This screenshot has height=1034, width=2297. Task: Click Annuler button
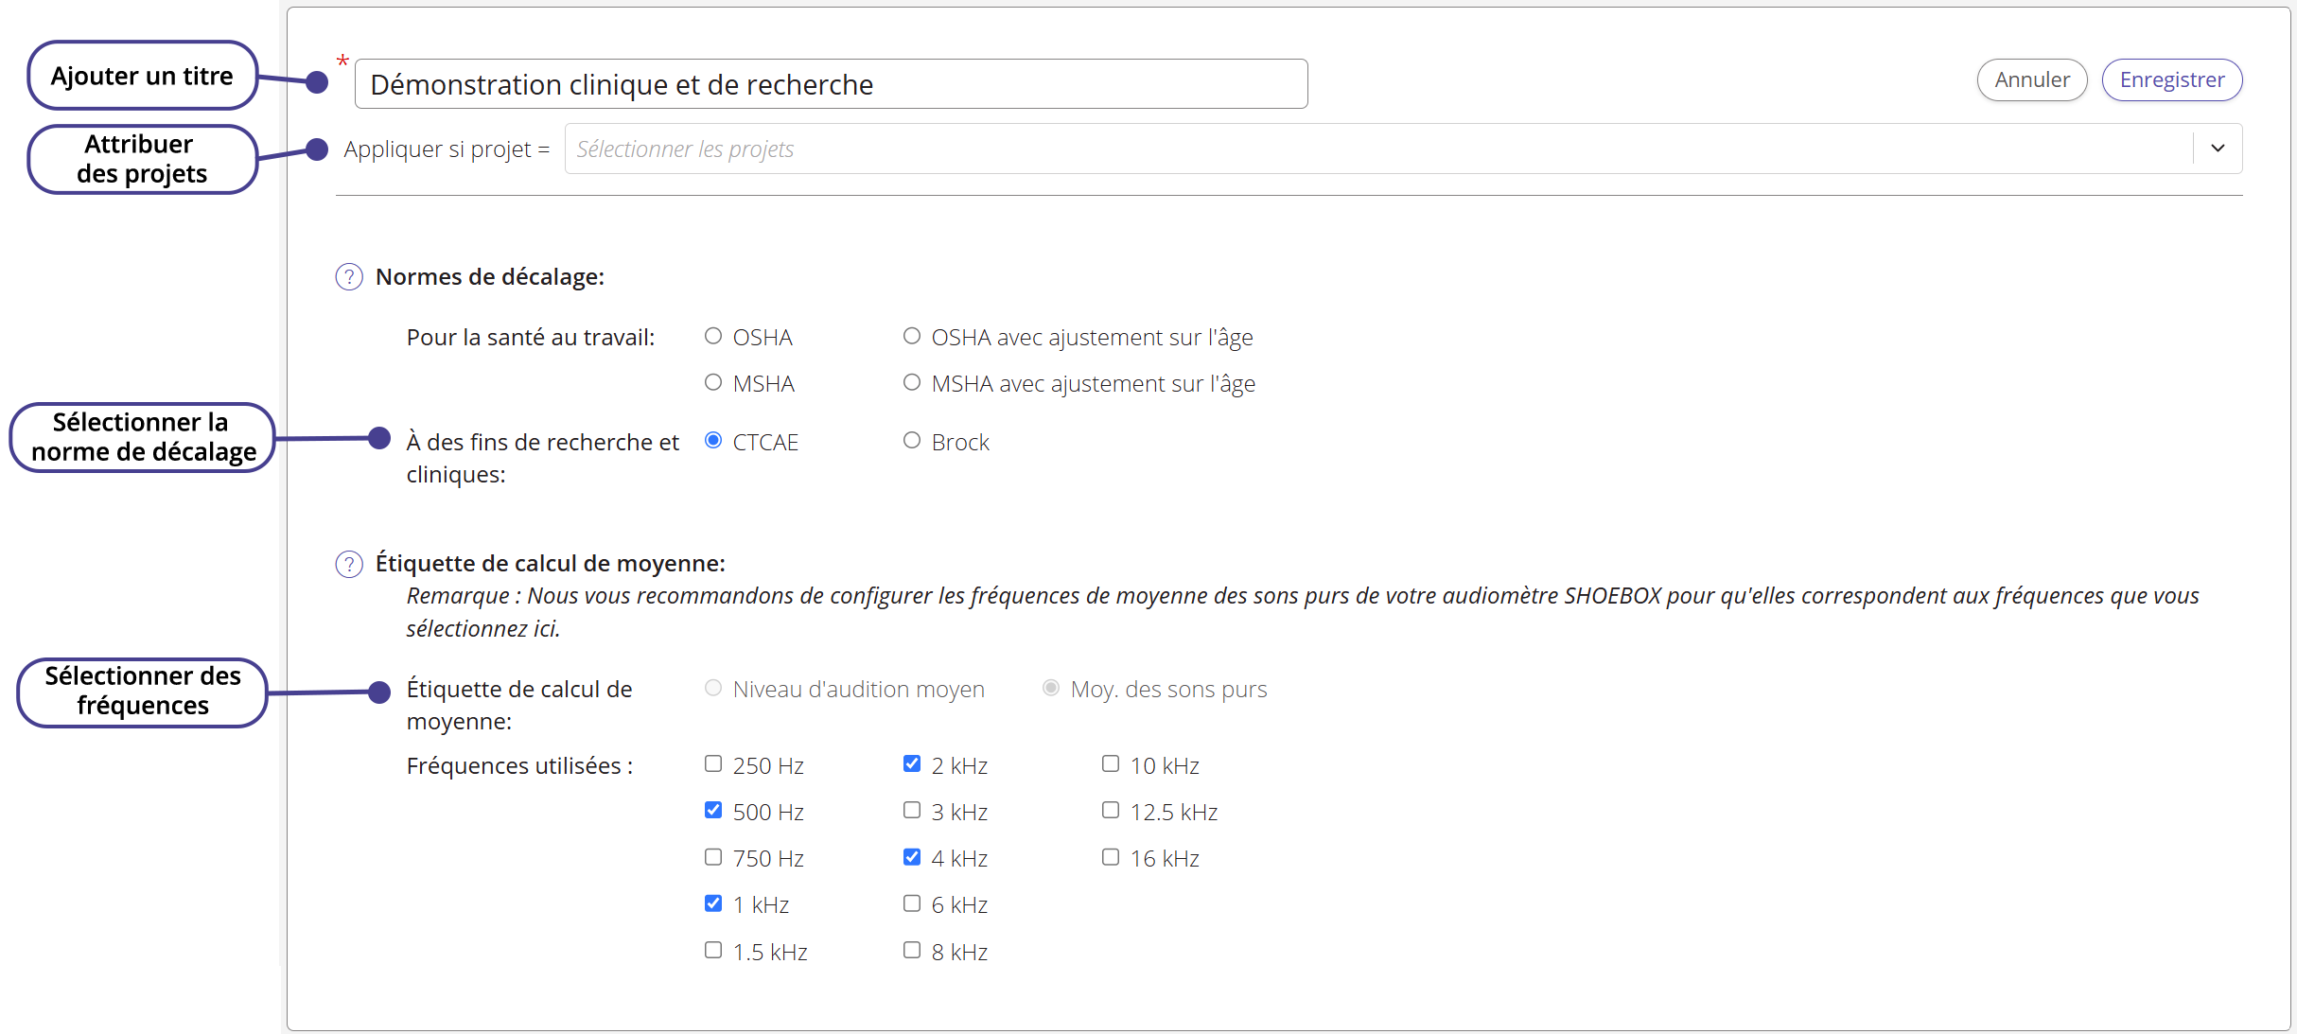(2031, 79)
